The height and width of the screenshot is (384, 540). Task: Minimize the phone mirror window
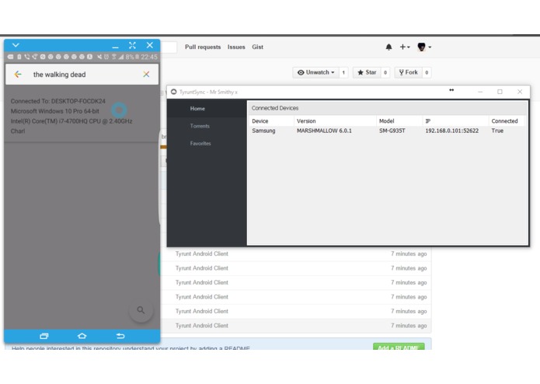pyautogui.click(x=115, y=47)
